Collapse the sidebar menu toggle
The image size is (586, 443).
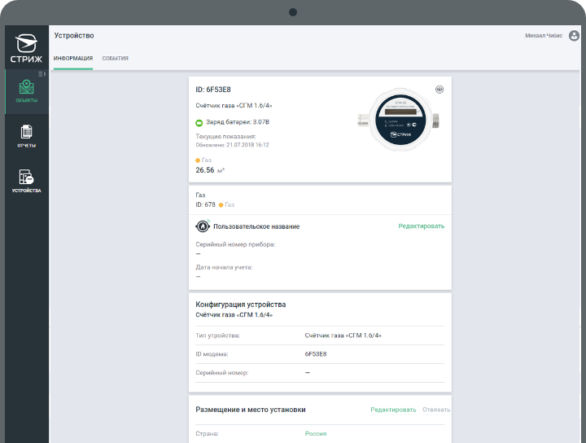pos(42,74)
